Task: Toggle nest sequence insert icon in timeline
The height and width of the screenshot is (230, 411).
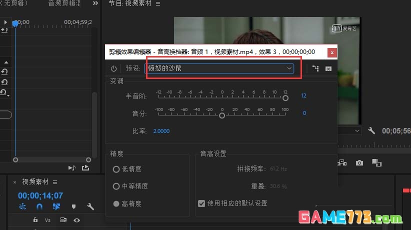Action: [22, 206]
